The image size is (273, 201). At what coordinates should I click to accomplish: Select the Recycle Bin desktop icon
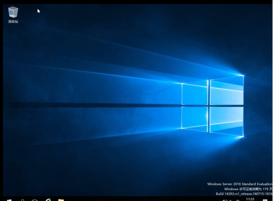pyautogui.click(x=13, y=15)
